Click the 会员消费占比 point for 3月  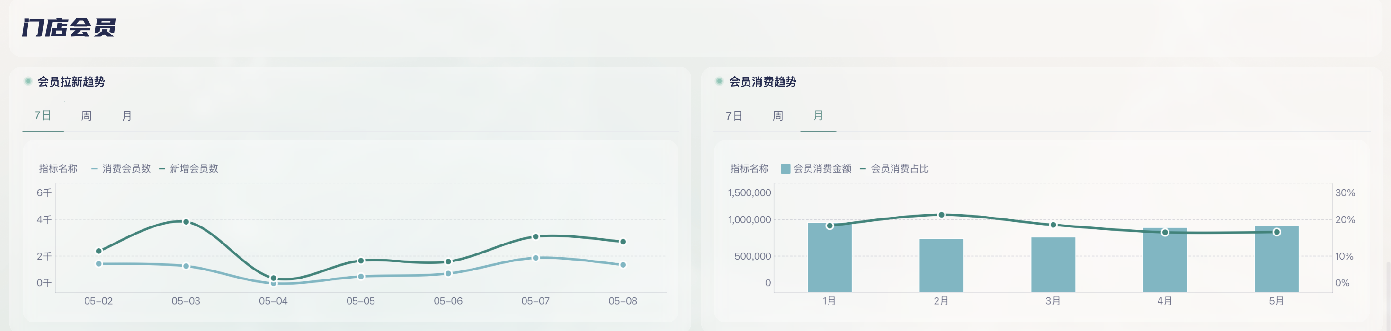coord(1053,225)
